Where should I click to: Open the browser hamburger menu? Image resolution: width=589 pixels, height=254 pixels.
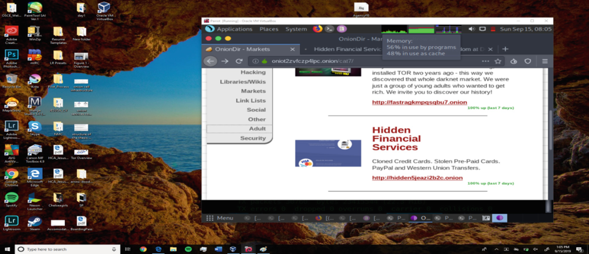click(x=545, y=61)
